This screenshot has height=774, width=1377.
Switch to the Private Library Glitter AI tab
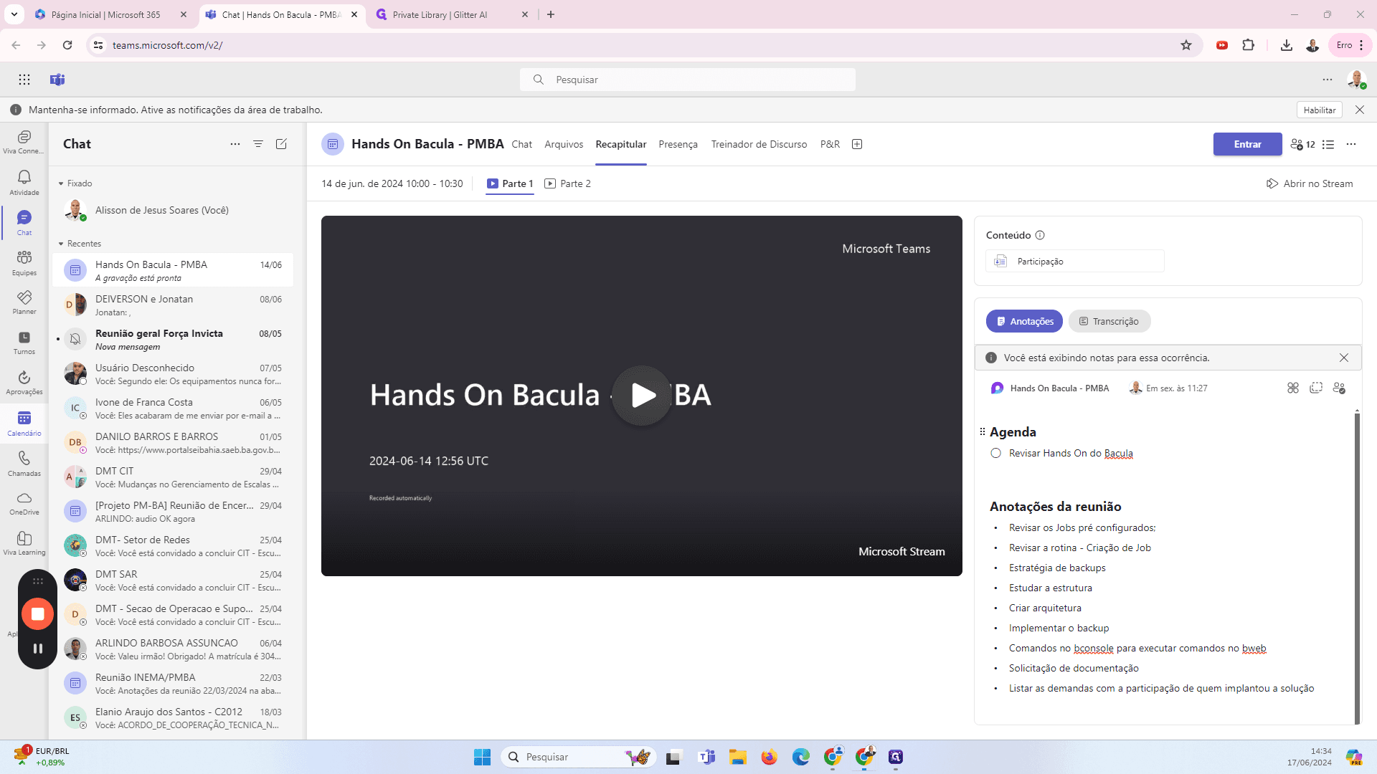(x=452, y=14)
